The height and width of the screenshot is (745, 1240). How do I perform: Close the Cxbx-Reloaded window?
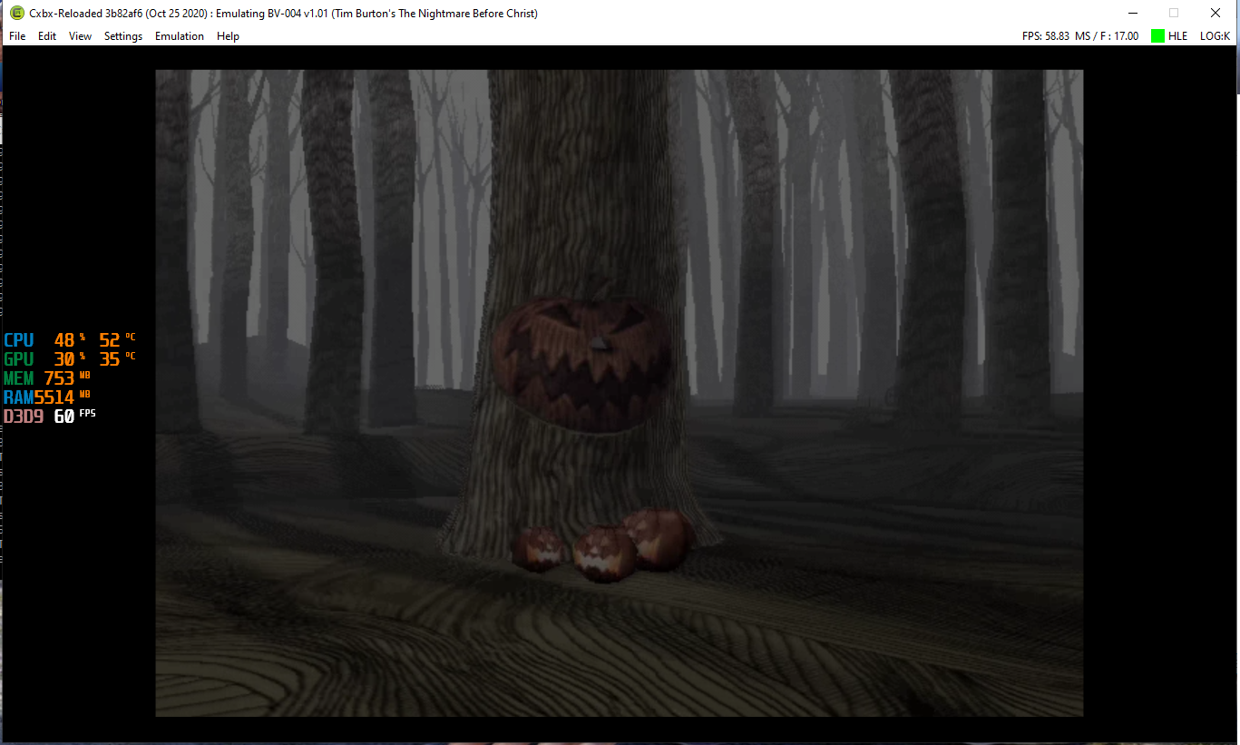(1216, 14)
